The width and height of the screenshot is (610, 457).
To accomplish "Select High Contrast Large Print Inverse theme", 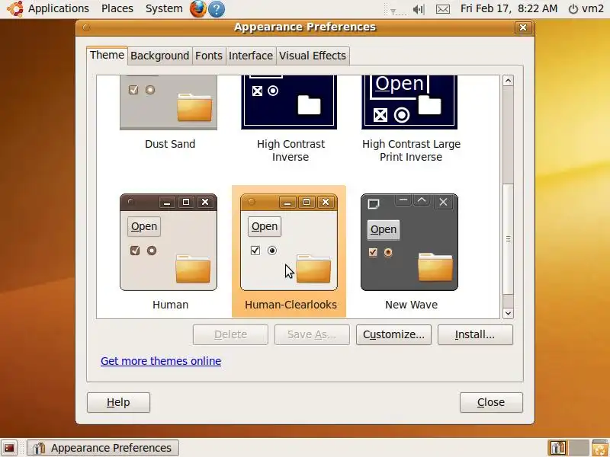I will (409, 102).
